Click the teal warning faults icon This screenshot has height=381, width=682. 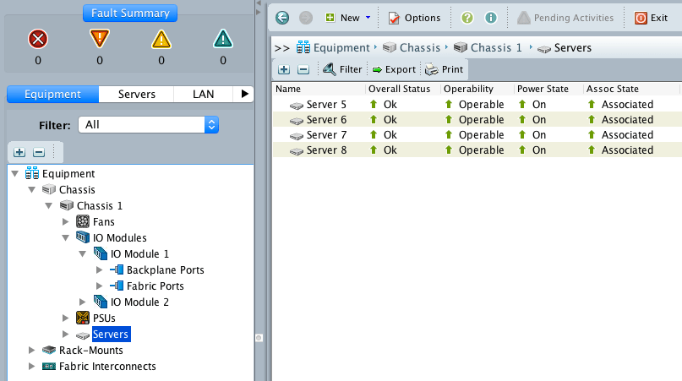[x=223, y=40]
